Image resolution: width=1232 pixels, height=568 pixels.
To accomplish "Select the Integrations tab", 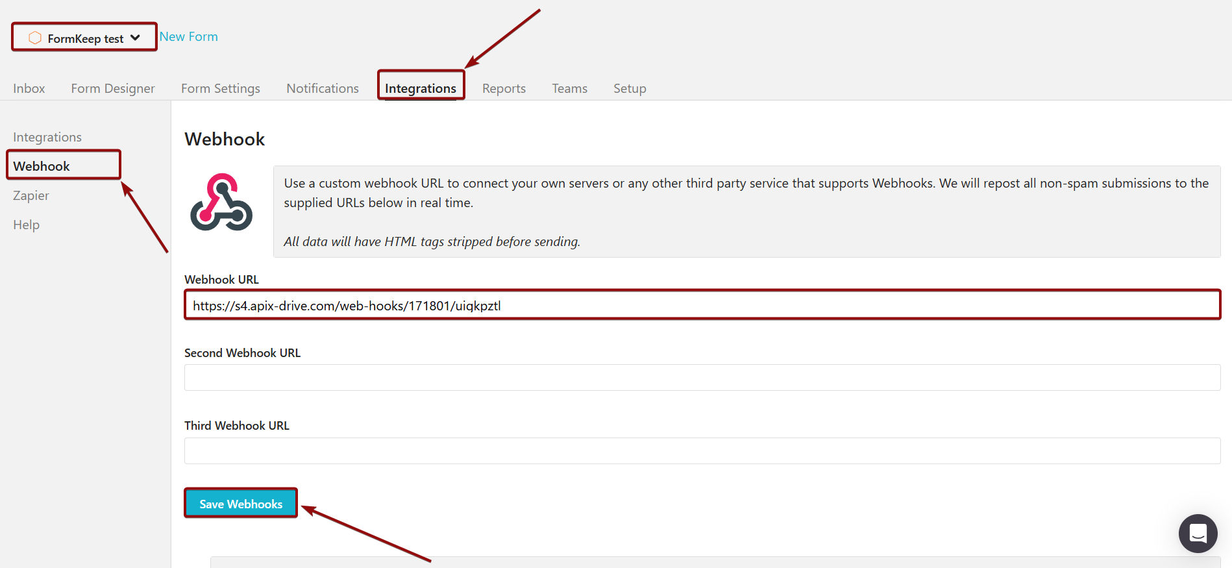I will pos(421,88).
